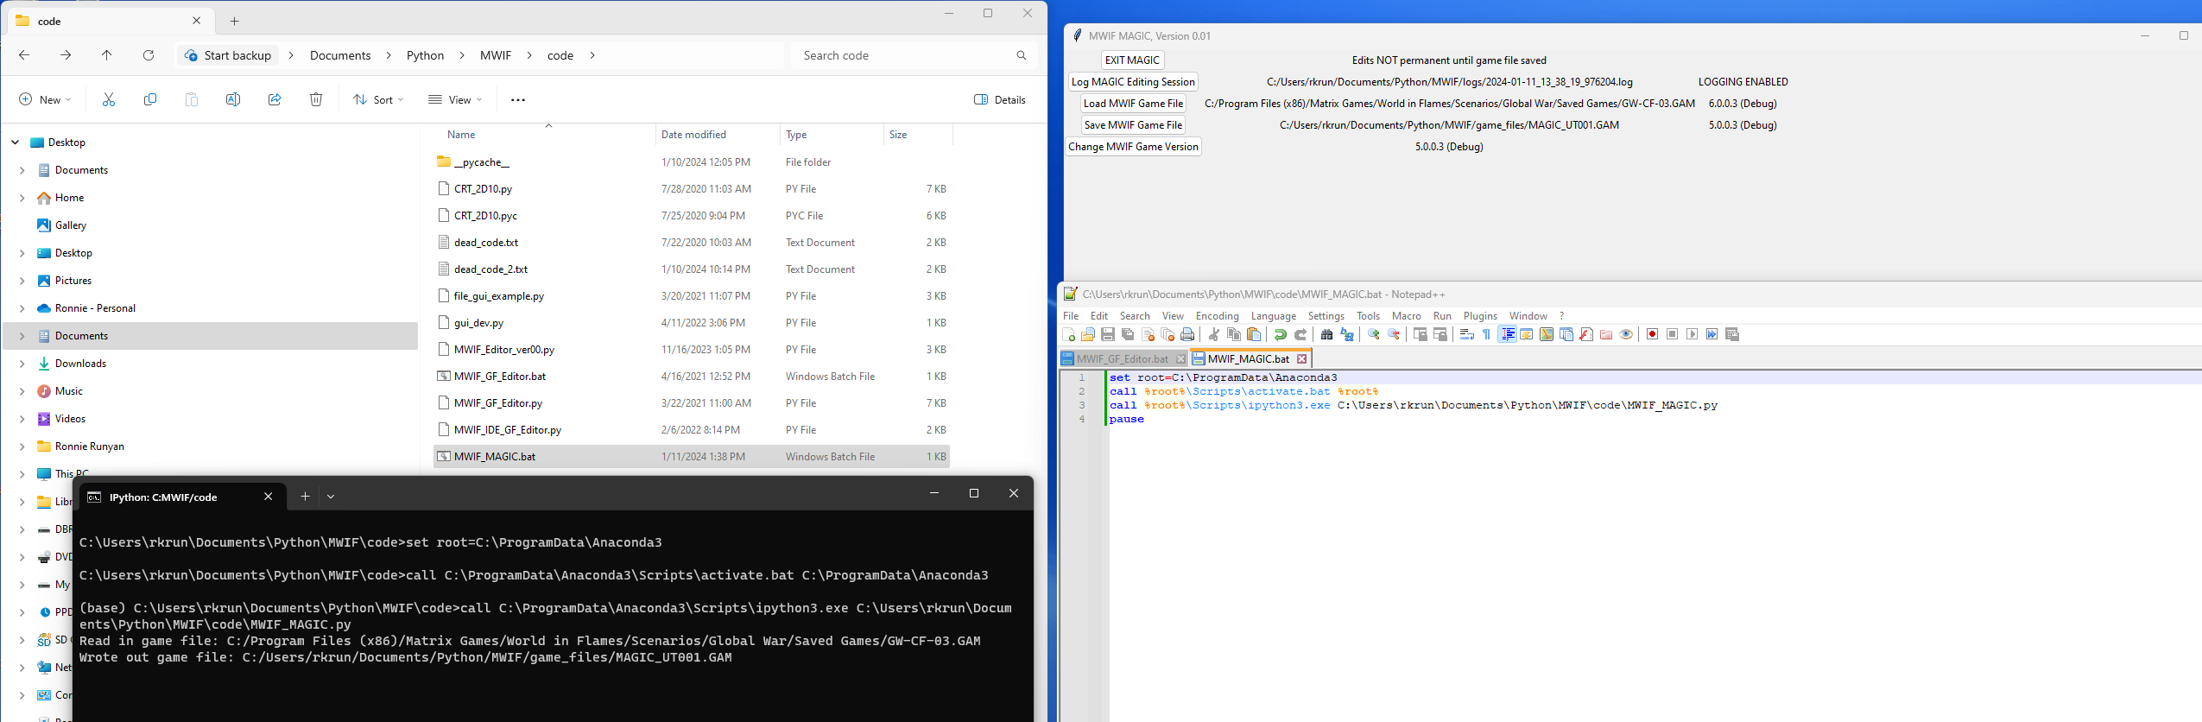This screenshot has height=722, width=2202.
Task: Collapse the Desktop root tree node
Action: (15, 142)
